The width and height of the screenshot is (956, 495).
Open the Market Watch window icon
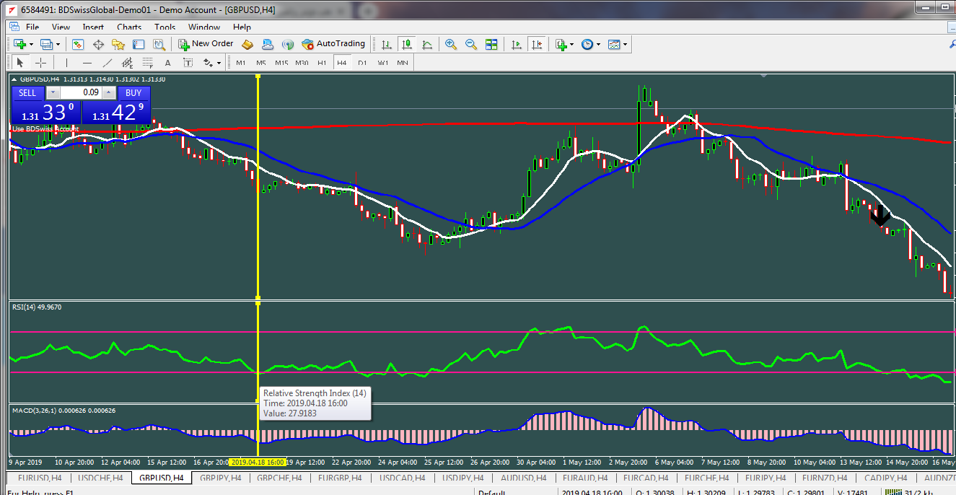click(x=78, y=44)
